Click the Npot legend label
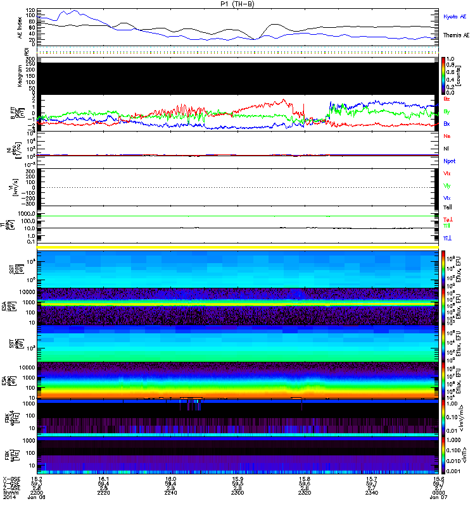Viewport: 475px width, 506px height. point(448,161)
